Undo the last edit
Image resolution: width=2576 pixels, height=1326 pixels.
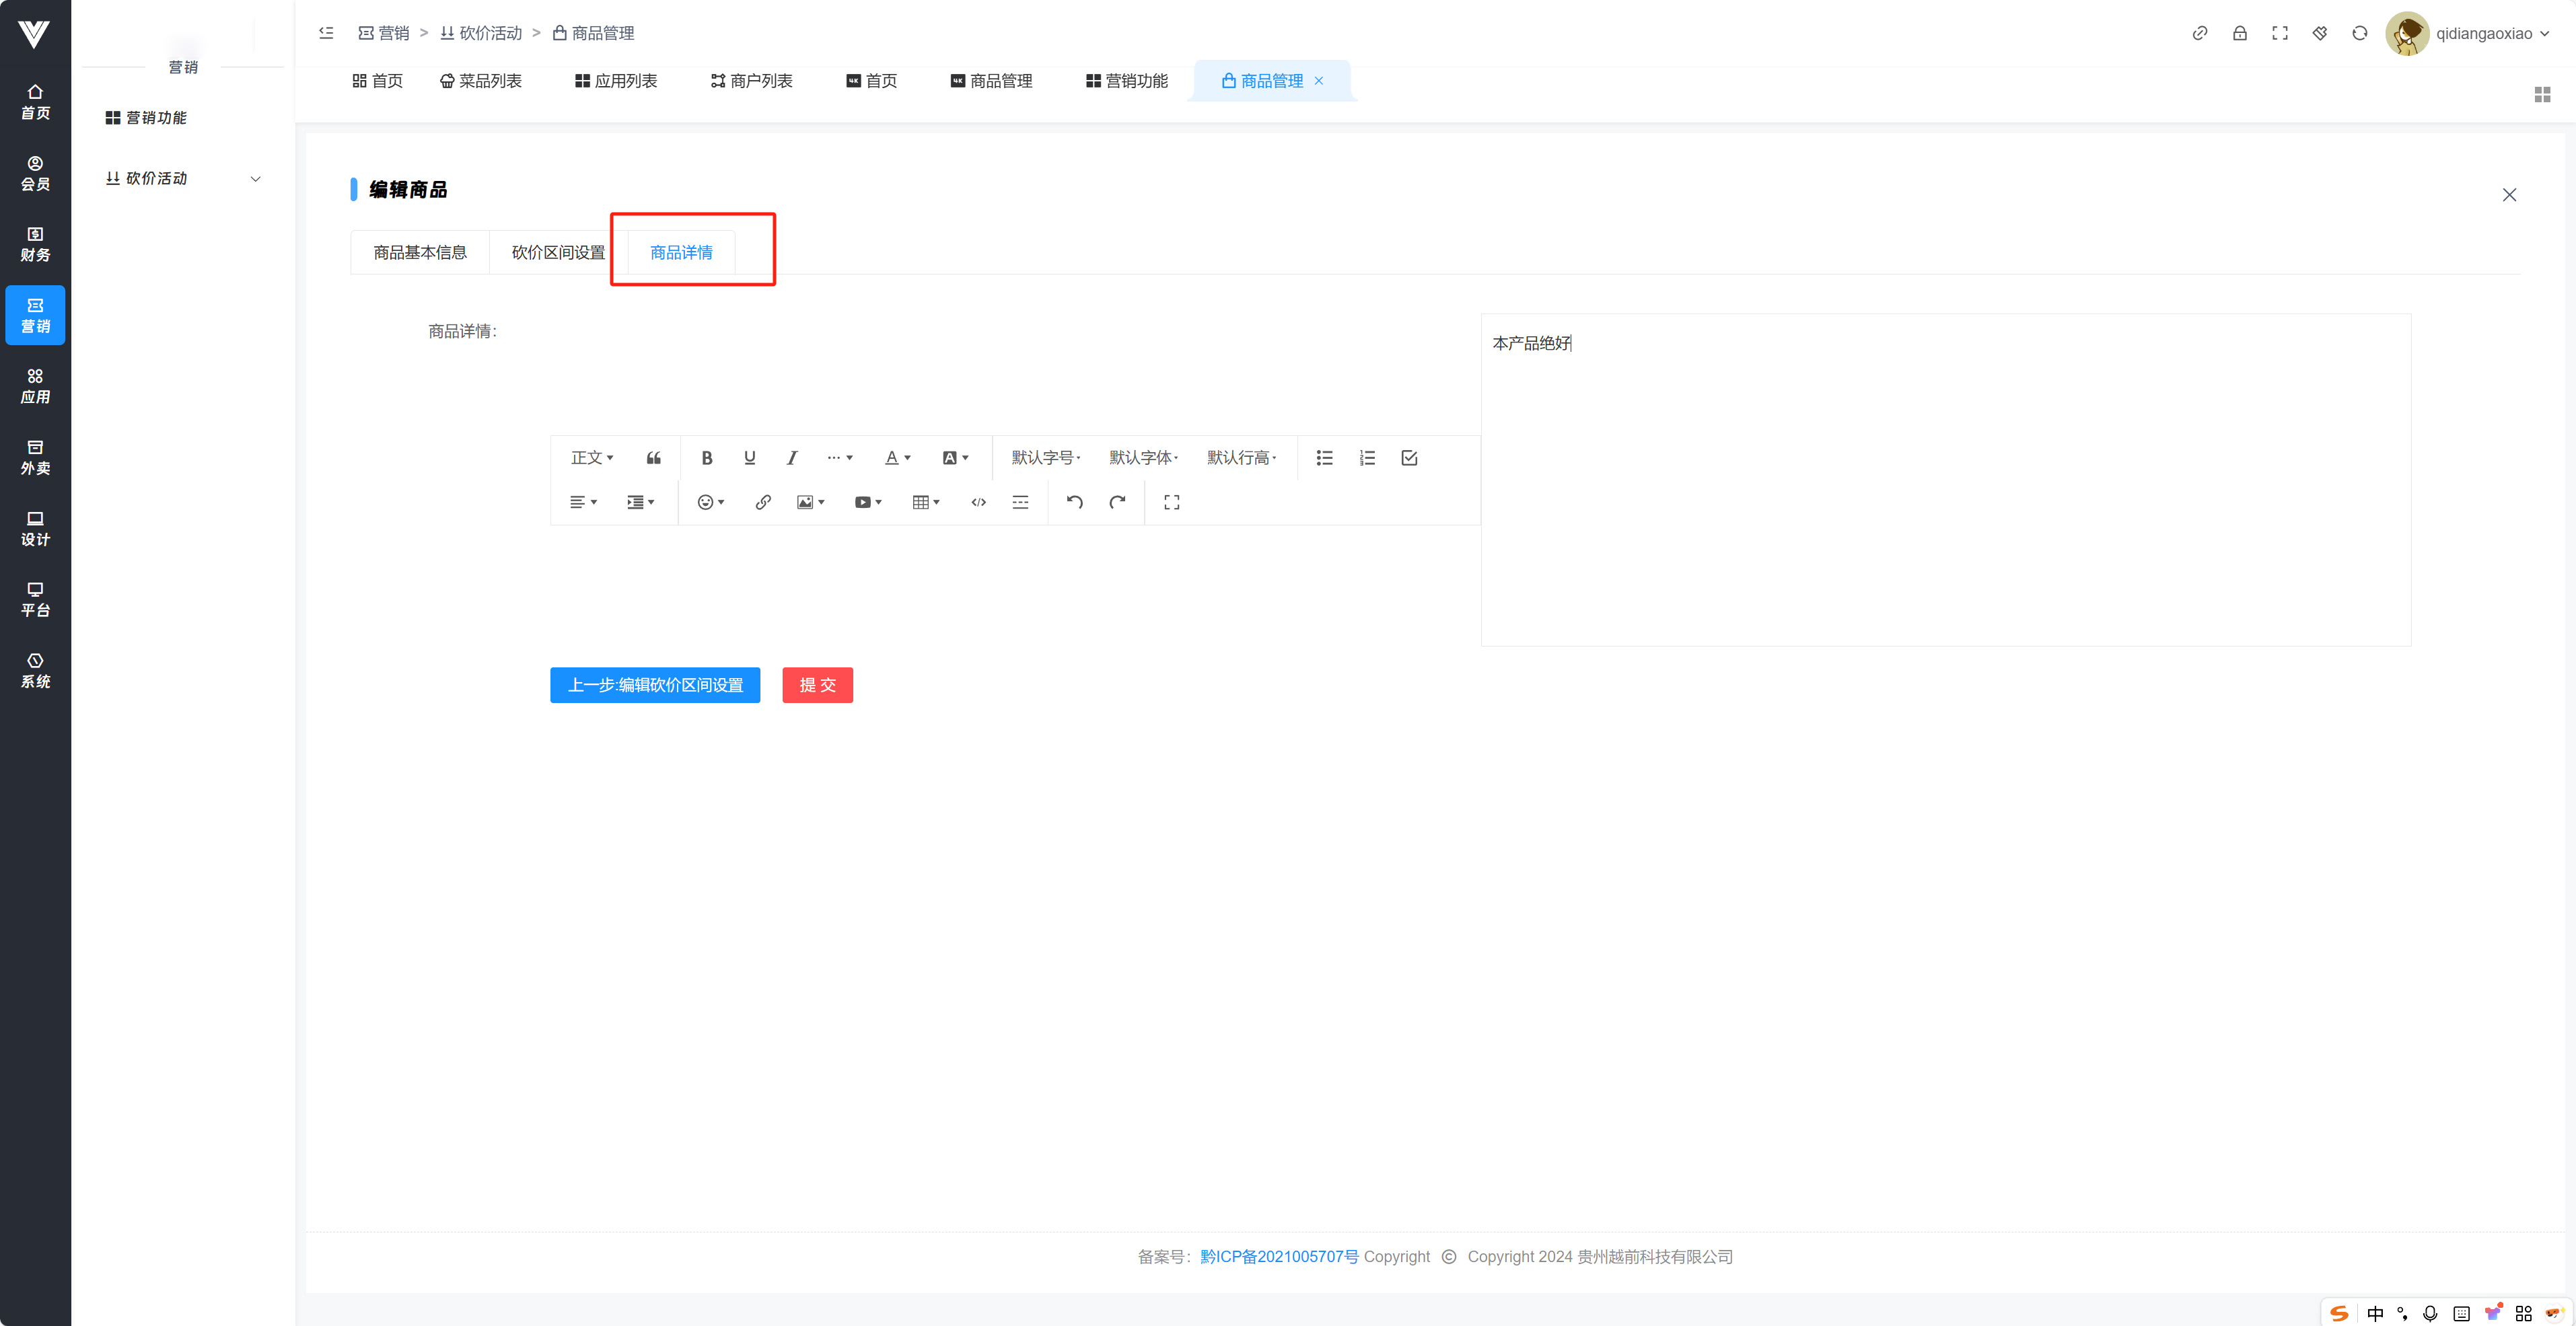[1075, 502]
